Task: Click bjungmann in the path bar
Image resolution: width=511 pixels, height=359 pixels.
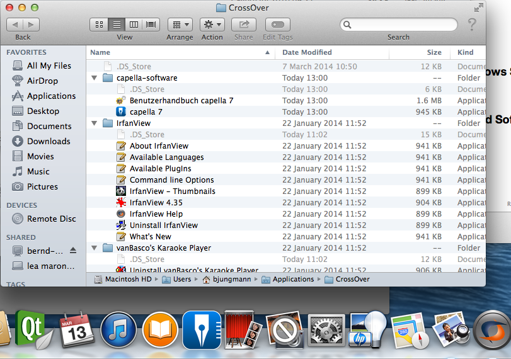Action: [x=227, y=279]
